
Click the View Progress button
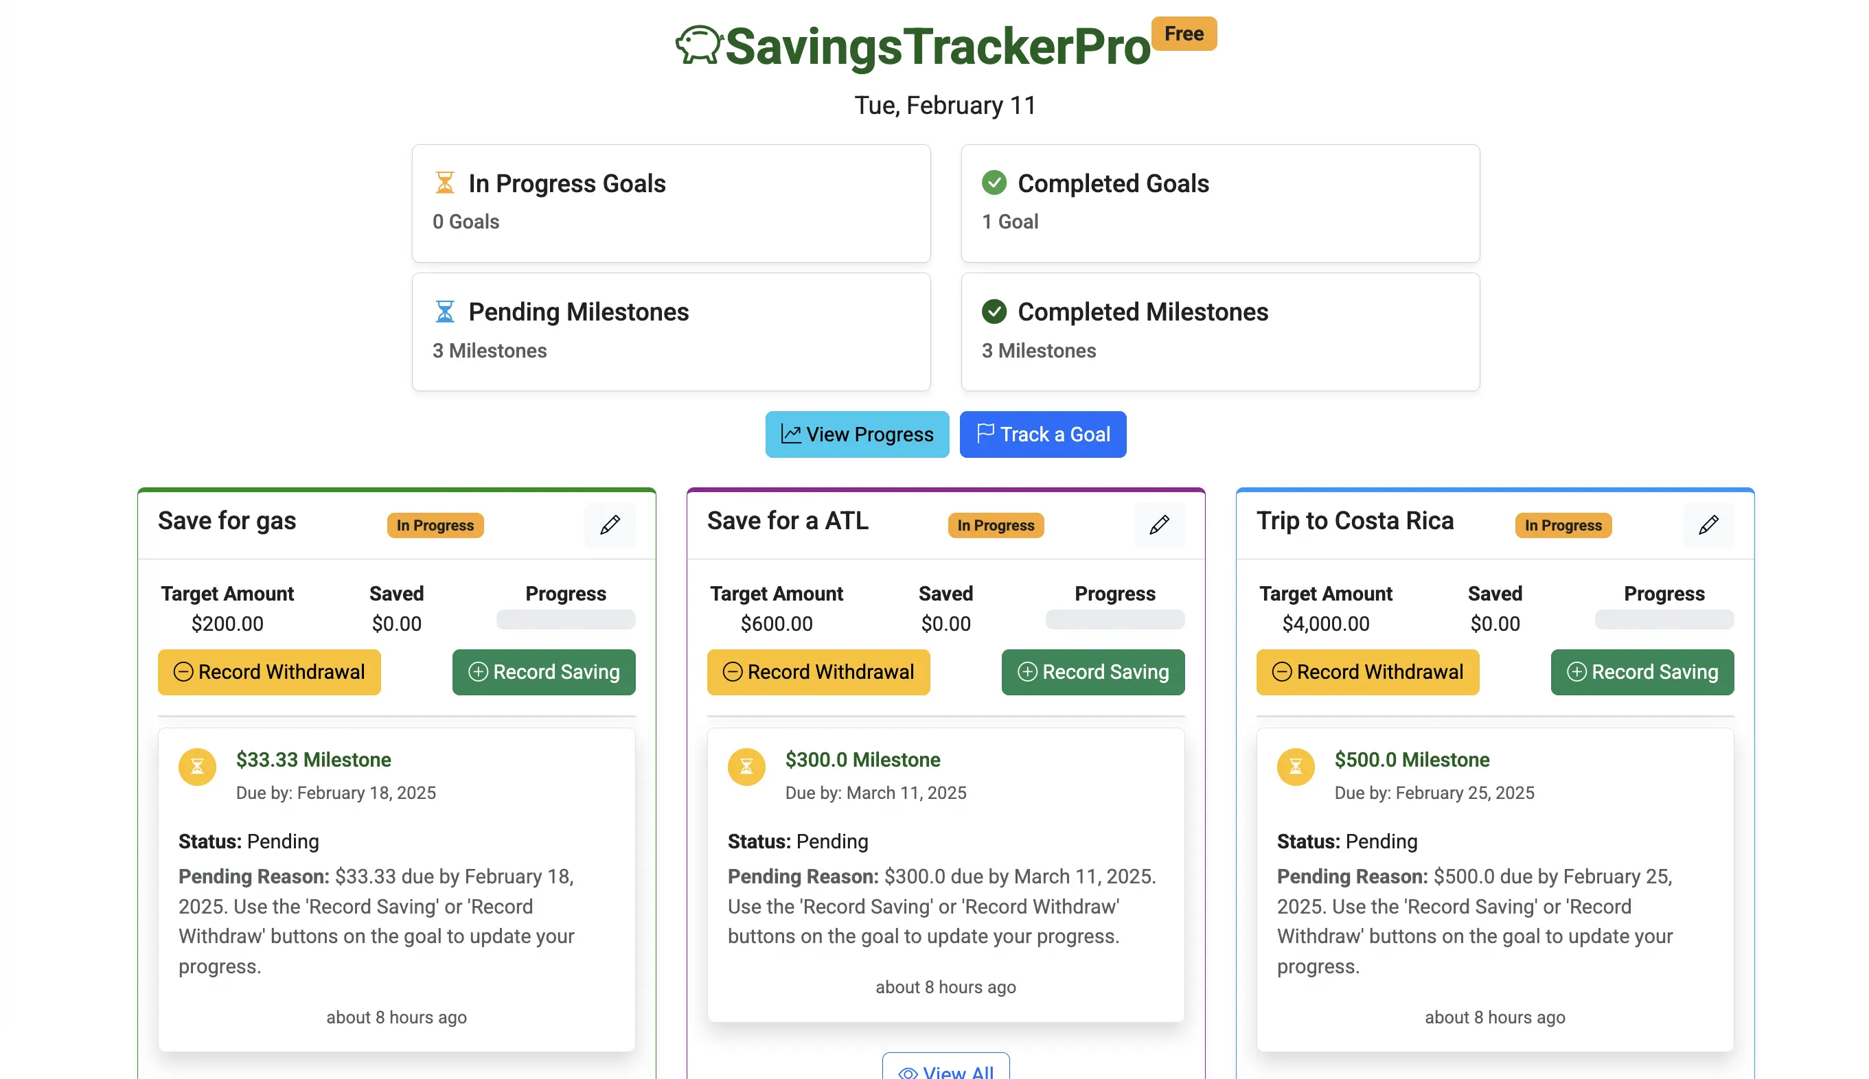857,434
